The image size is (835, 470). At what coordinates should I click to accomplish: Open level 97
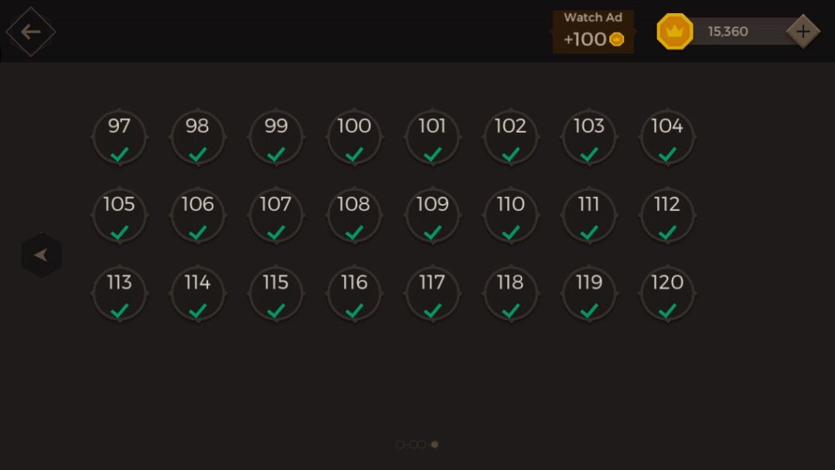point(119,138)
